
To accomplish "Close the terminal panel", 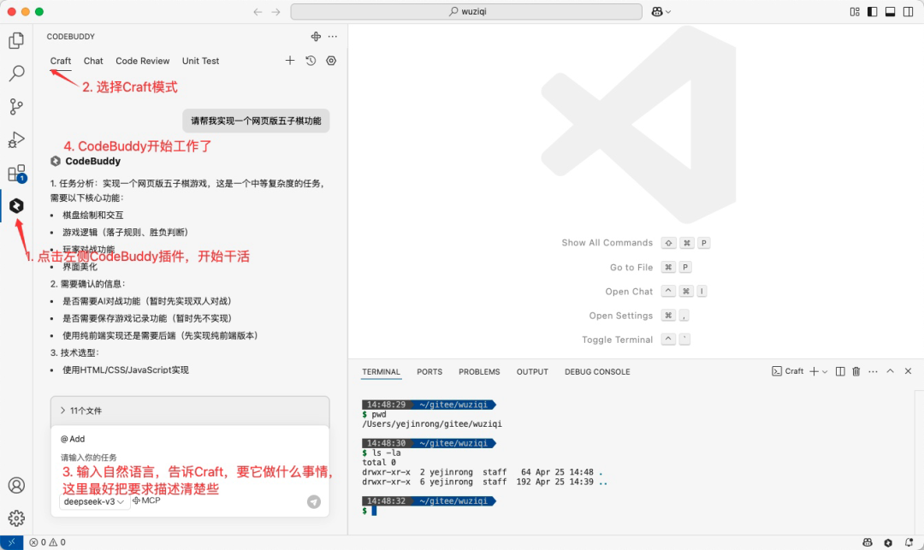I will click(908, 371).
